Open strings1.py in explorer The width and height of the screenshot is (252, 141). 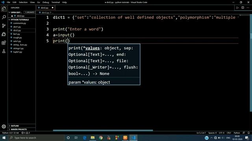(x=19, y=49)
